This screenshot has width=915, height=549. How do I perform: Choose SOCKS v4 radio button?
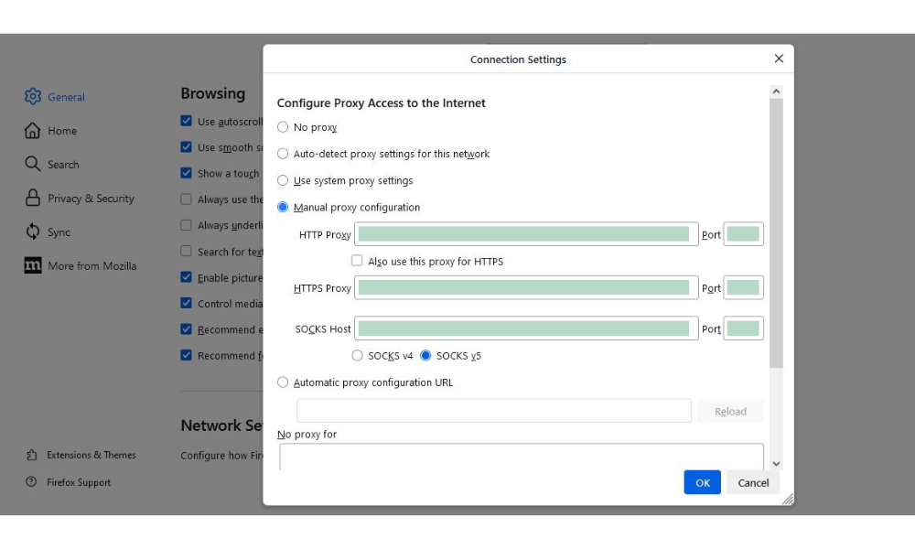(357, 355)
